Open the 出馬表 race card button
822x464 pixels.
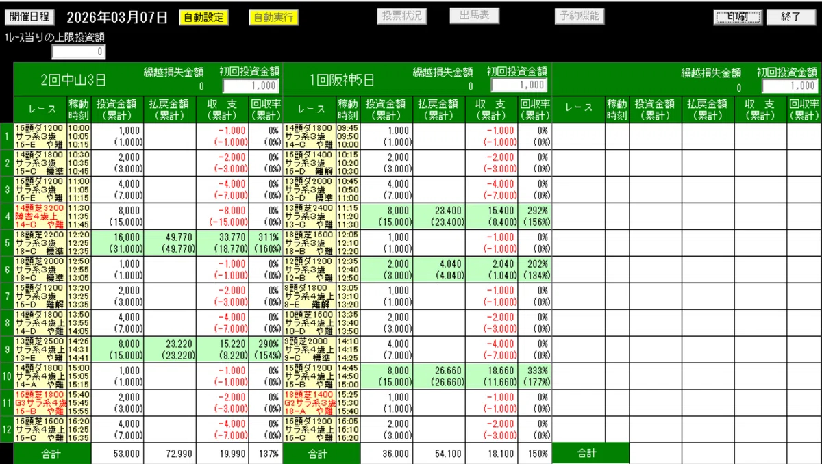coord(474,16)
